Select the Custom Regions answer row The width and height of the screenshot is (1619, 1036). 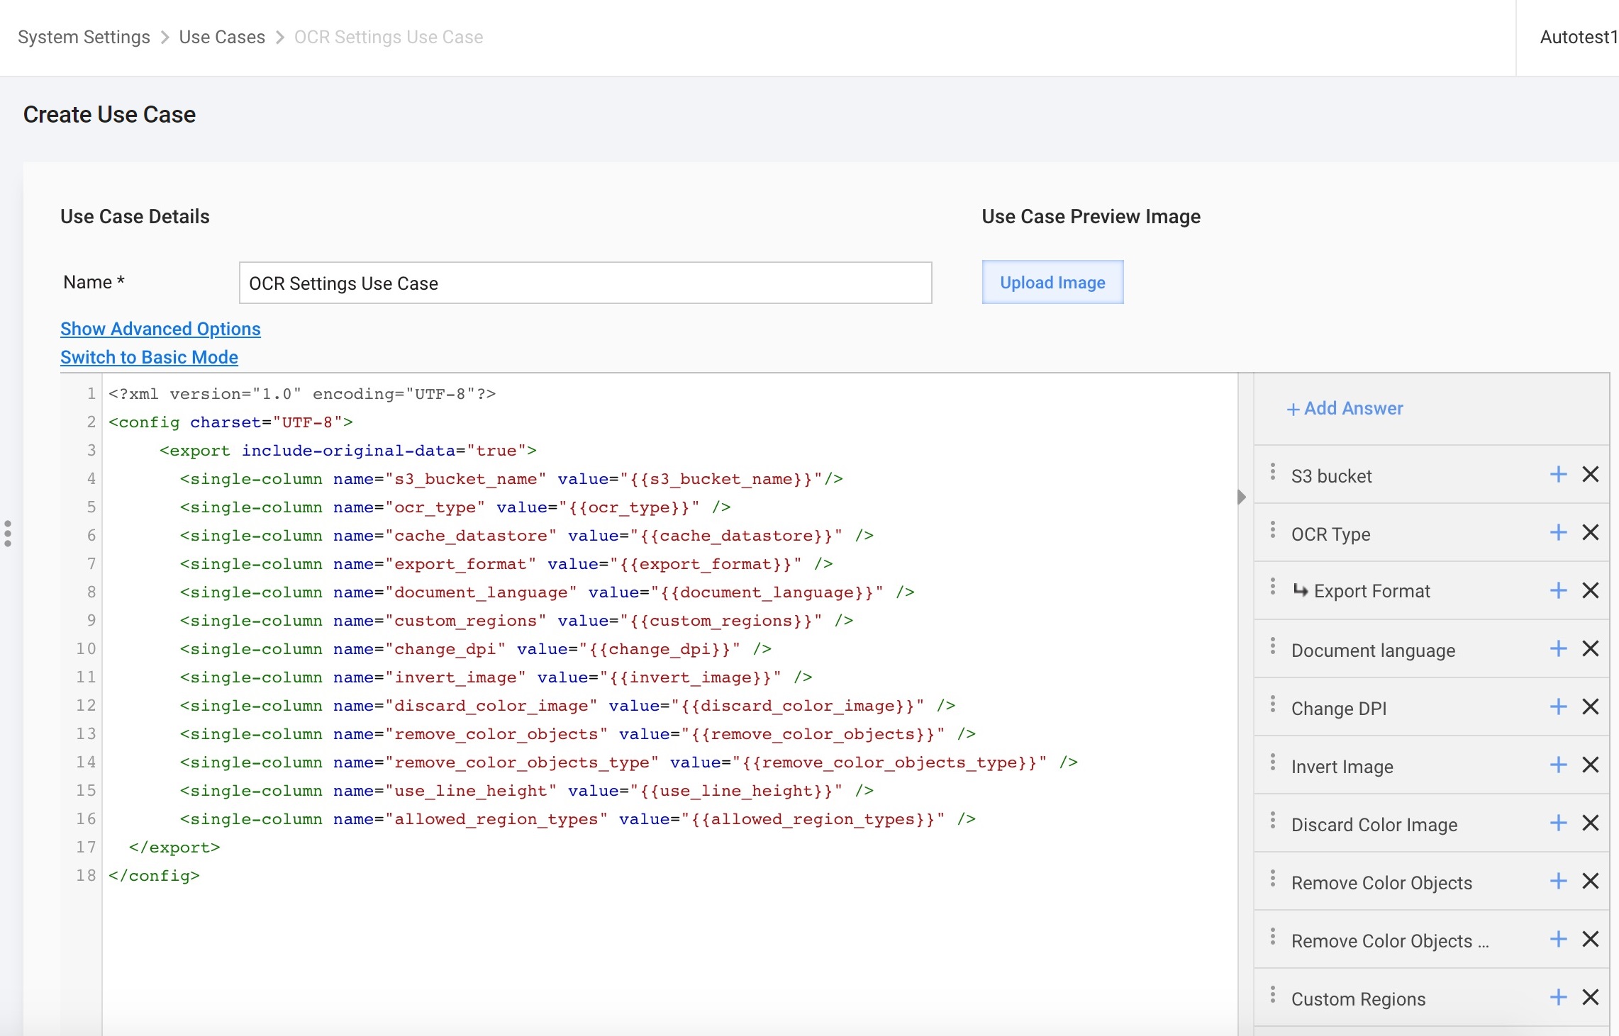[1431, 998]
